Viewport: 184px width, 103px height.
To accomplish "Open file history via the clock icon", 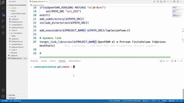I will point(158,1).
